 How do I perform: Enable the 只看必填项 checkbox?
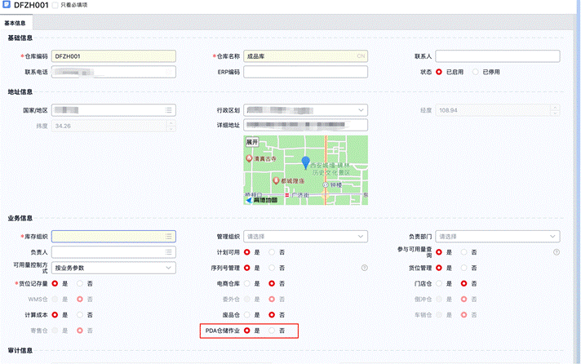click(55, 6)
